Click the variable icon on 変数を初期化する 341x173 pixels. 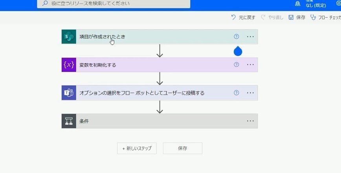69,65
